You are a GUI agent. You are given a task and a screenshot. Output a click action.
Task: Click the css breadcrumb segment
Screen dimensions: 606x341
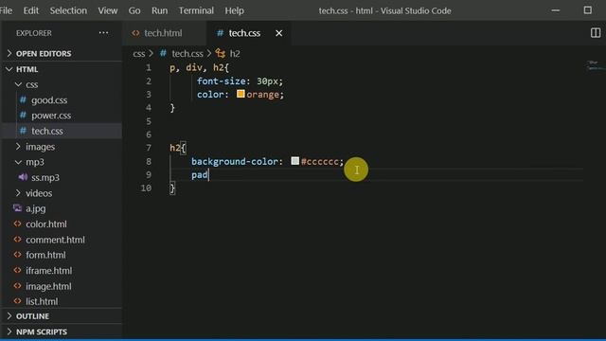pyautogui.click(x=139, y=53)
